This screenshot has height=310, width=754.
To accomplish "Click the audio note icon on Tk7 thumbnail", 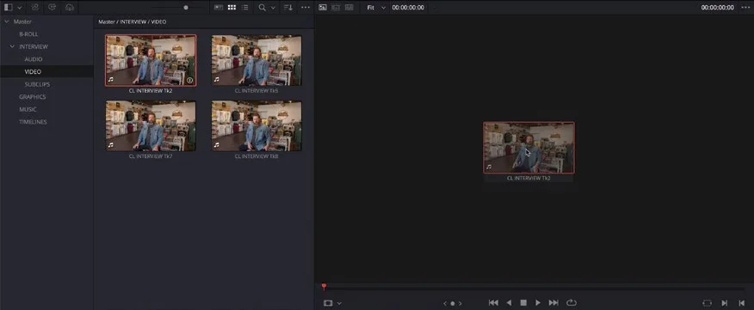I will 110,144.
